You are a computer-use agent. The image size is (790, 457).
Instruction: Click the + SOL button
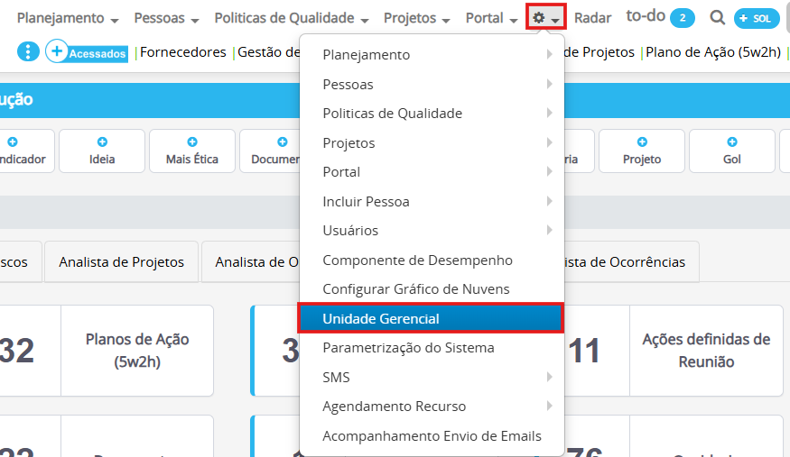[757, 19]
